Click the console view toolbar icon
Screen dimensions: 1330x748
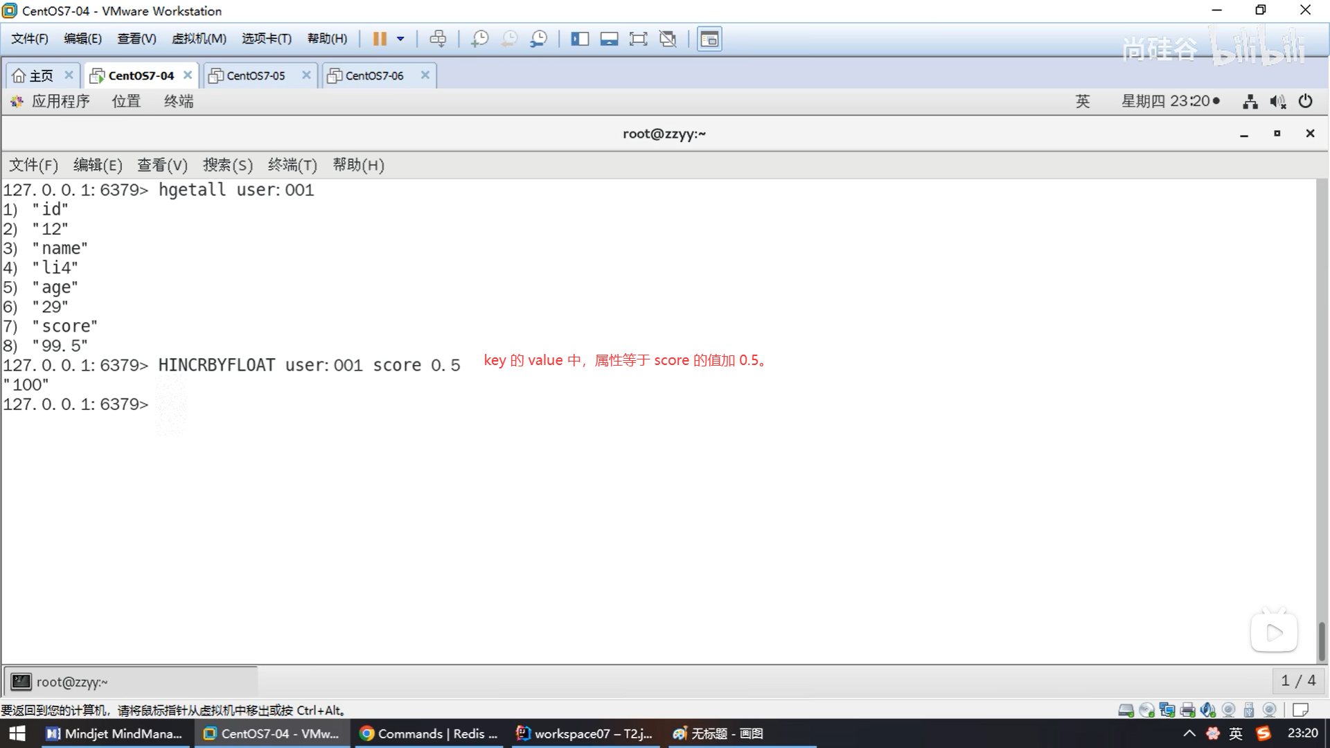click(x=709, y=39)
